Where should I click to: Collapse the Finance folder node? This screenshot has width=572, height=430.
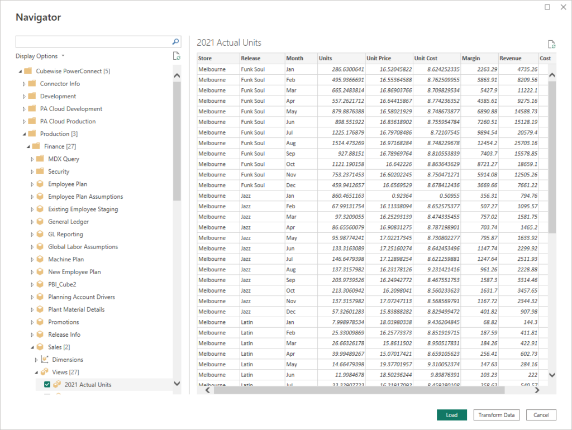(x=28, y=146)
